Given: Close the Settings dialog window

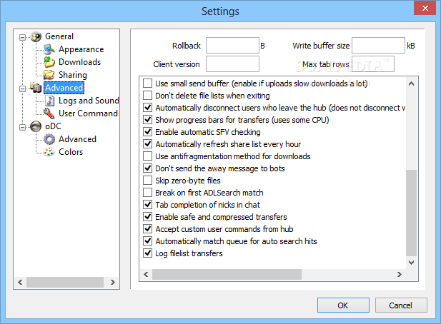Looking at the screenshot, I should [425, 8].
